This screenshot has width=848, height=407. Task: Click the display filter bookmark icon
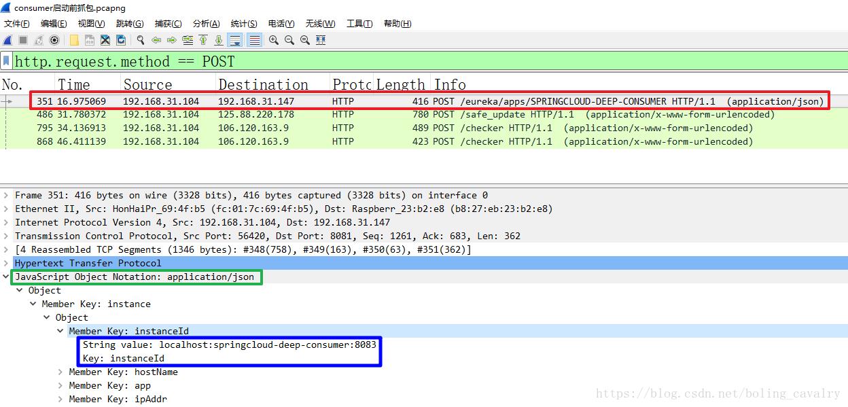[7, 61]
